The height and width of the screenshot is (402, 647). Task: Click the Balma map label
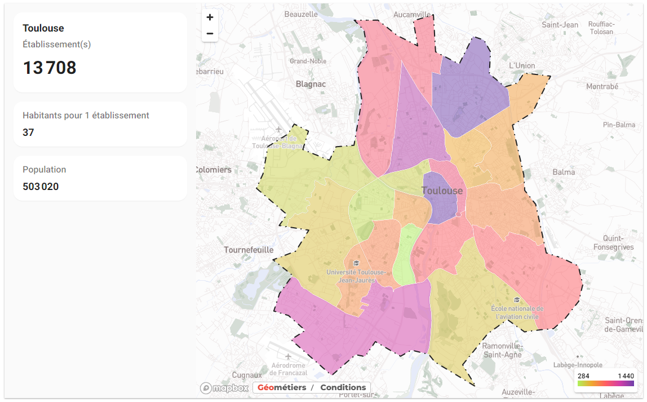pyautogui.click(x=564, y=172)
